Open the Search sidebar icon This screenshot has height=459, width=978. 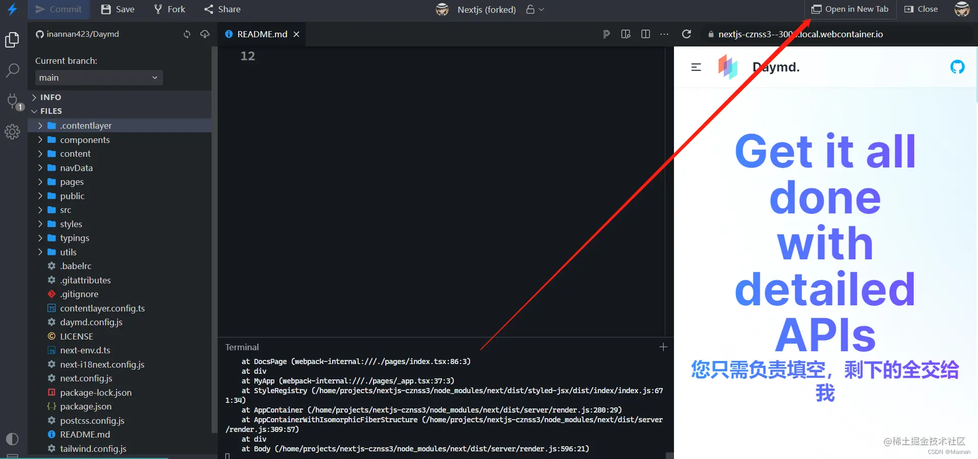tap(12, 70)
